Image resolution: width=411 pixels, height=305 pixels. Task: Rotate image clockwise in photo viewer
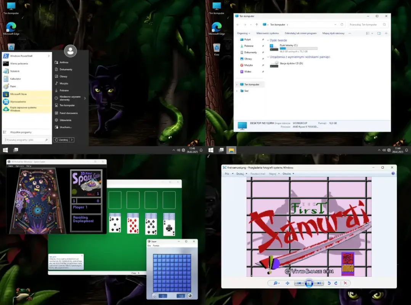[336, 283]
